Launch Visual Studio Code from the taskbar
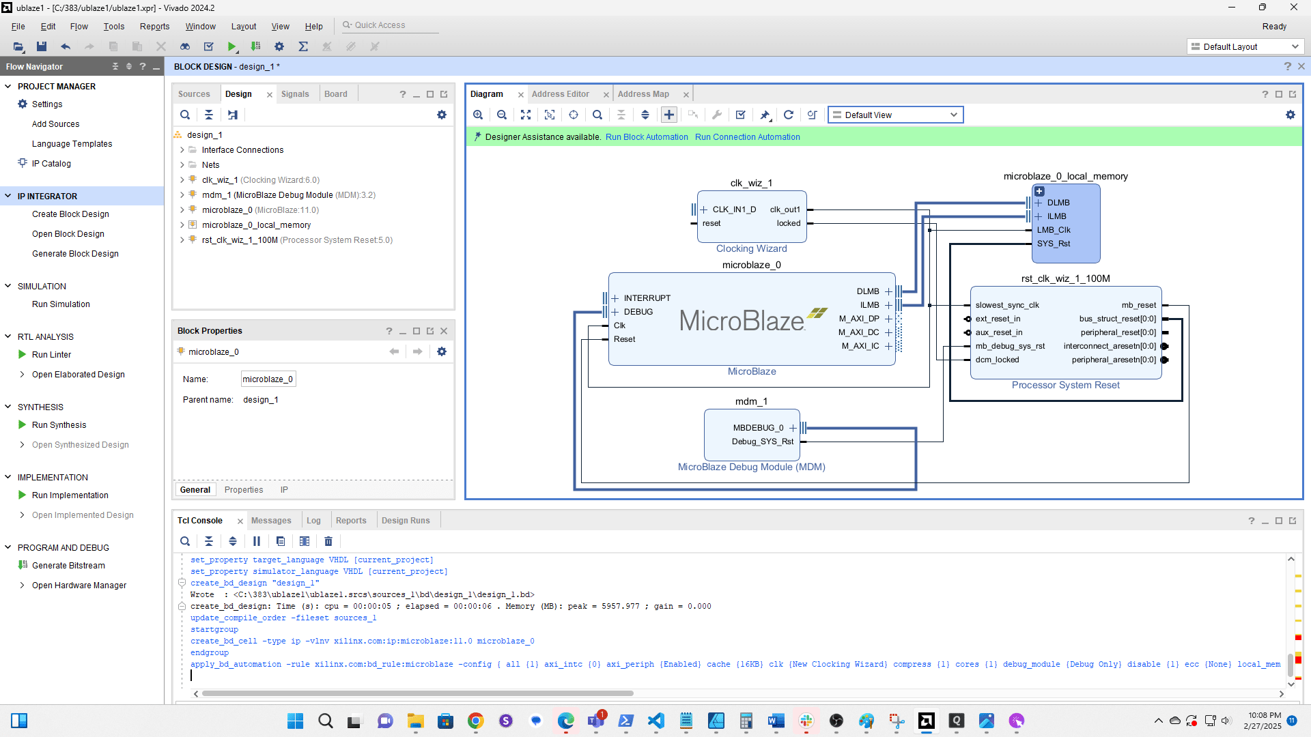This screenshot has height=737, width=1311. point(656,721)
